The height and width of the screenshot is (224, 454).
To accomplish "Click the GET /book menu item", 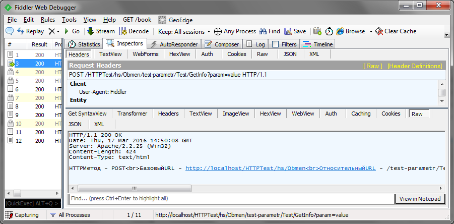I will [137, 20].
